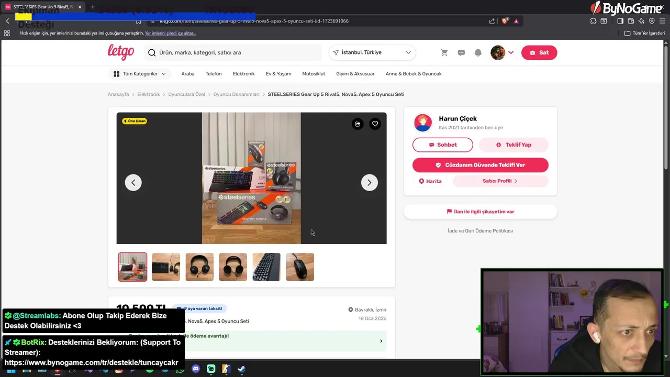The image size is (670, 377).
Task: Open Elektronik category
Action: pos(244,74)
